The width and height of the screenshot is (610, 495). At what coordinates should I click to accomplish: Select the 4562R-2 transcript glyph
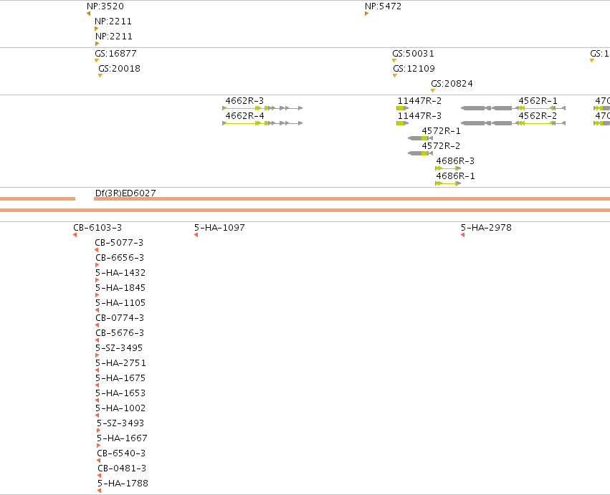coord(513,123)
